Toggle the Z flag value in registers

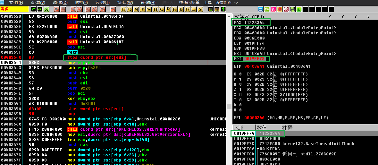pos(239,90)
